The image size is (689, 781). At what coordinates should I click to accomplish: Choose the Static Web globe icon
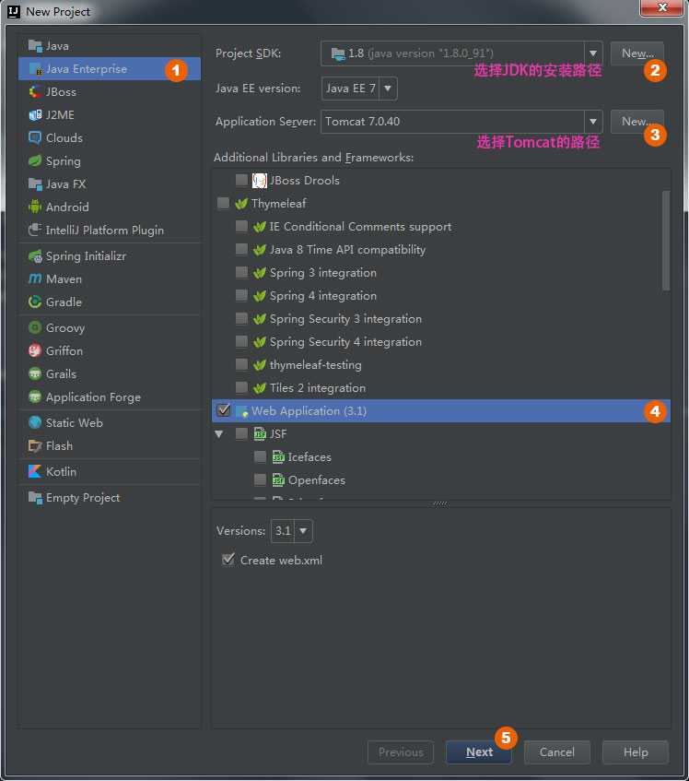[x=35, y=423]
